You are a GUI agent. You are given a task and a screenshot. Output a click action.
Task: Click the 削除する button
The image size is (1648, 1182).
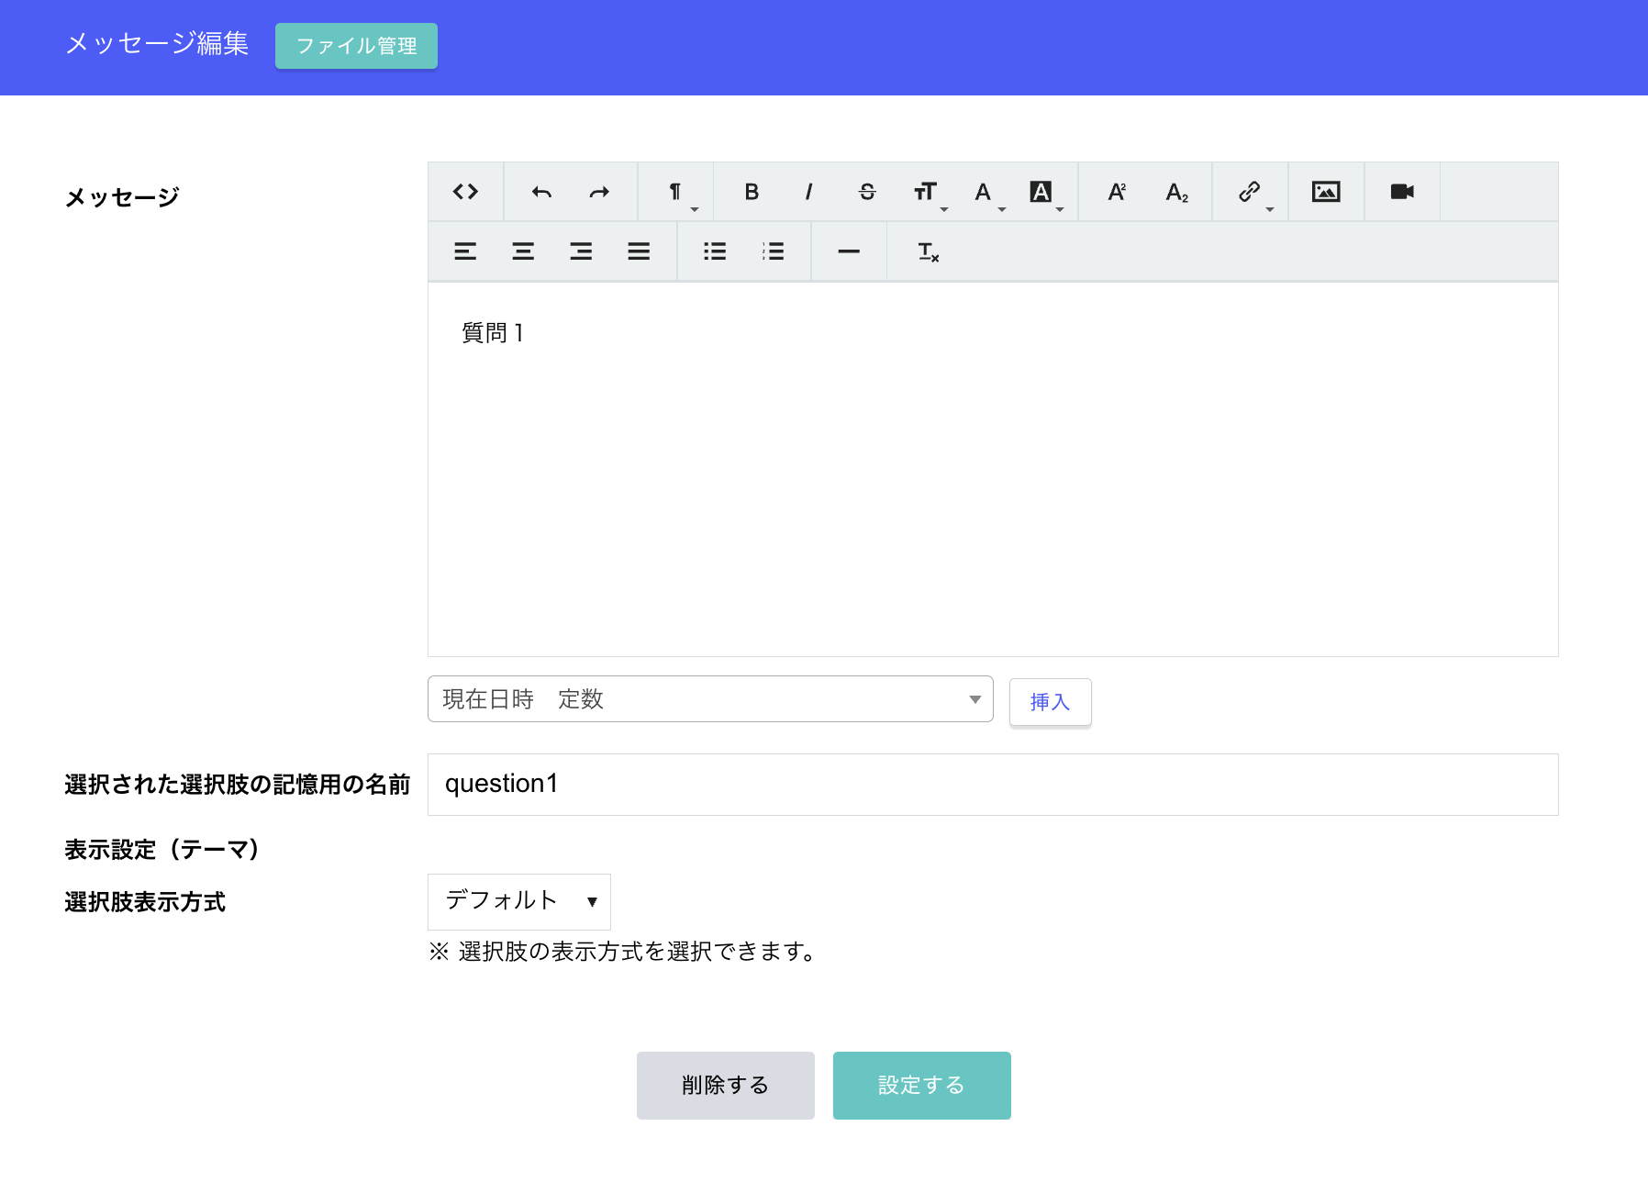[x=726, y=1086]
